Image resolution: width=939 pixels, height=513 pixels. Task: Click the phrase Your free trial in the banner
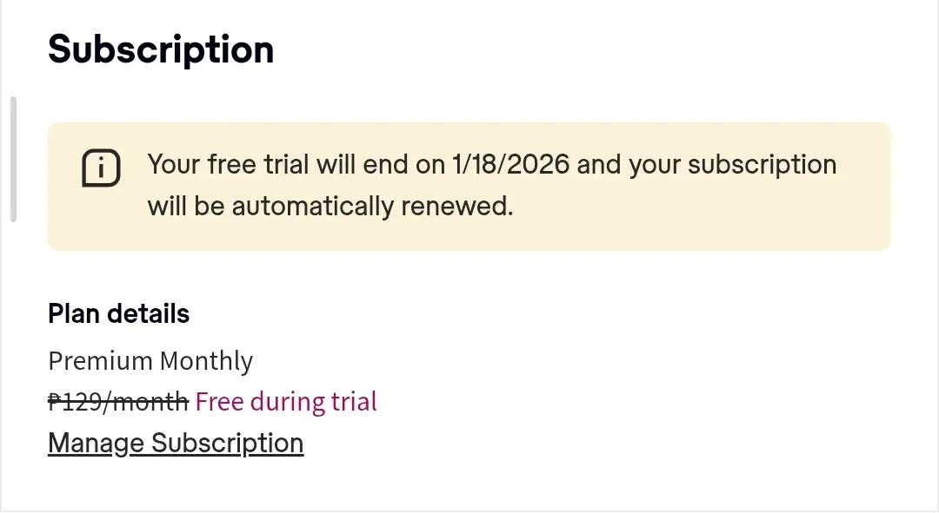tap(228, 164)
